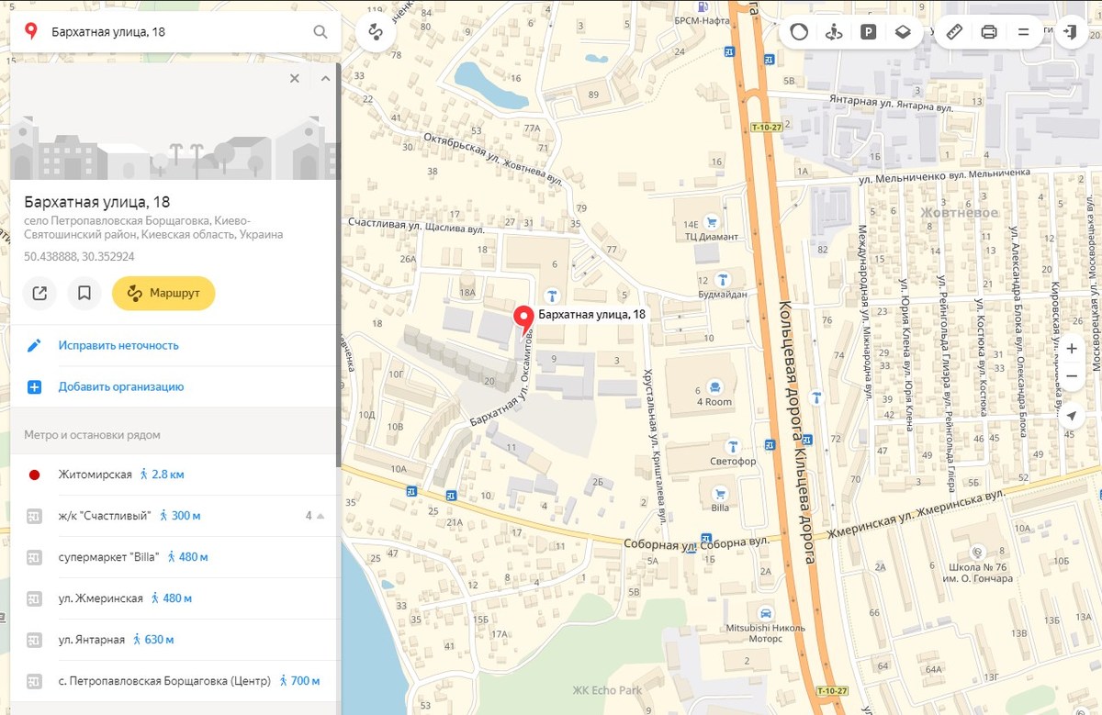Click the print map icon

pos(989,32)
